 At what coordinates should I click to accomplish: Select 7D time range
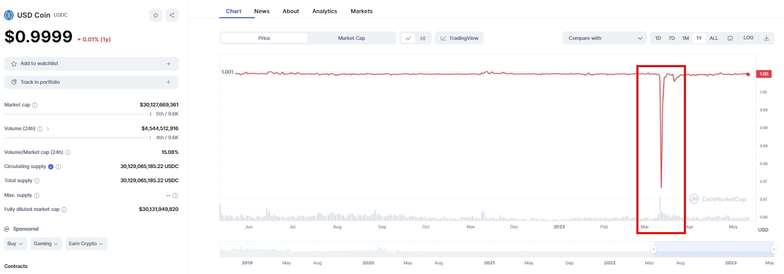(672, 38)
